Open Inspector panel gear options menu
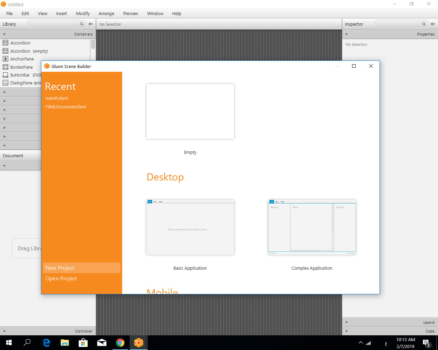 (433, 24)
